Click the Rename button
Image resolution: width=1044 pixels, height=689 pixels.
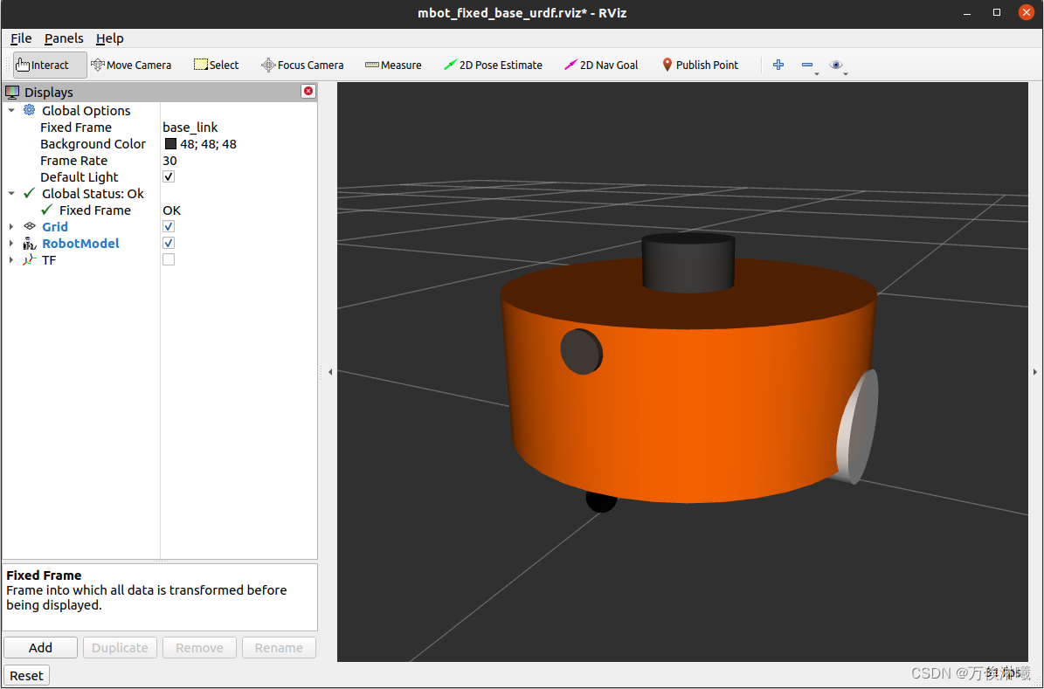(279, 648)
